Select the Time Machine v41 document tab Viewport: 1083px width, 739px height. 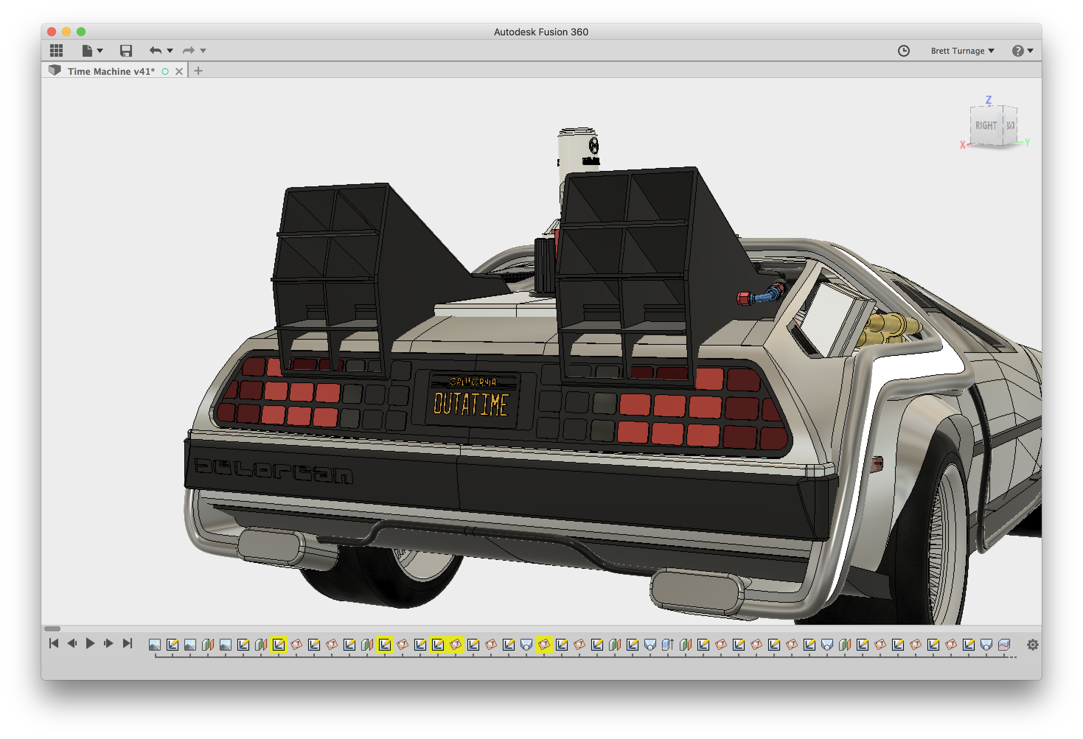[111, 71]
